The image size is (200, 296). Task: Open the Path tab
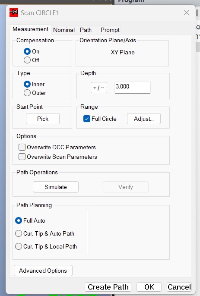pyautogui.click(x=86, y=30)
